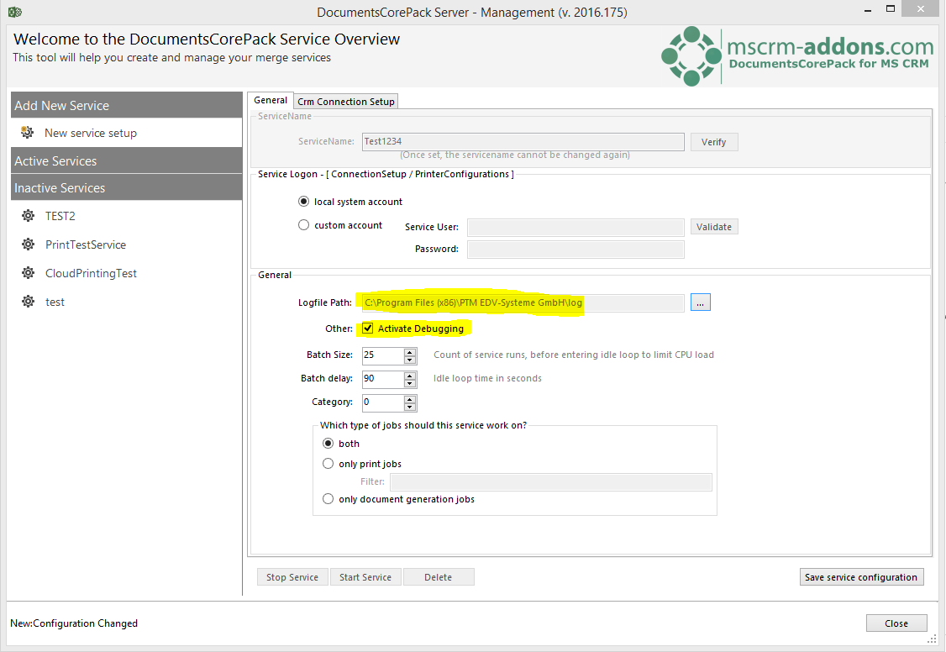
Task: Click the Logfile Path field
Action: (523, 302)
